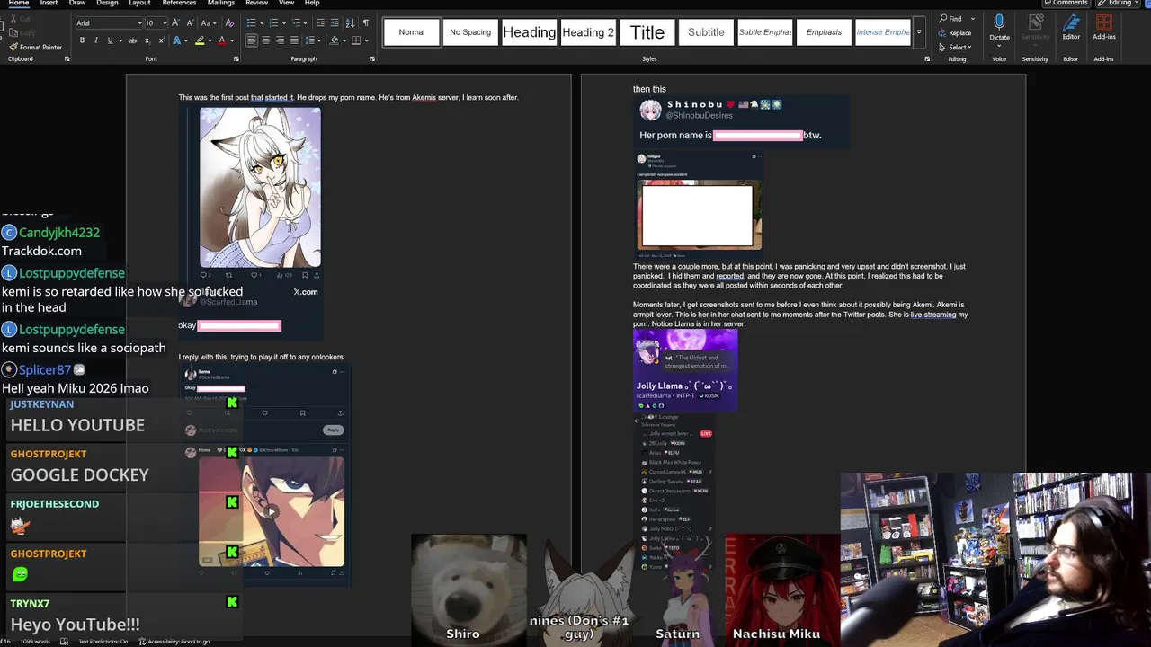The image size is (1151, 647).
Task: Open the Select dropdown
Action: (955, 47)
